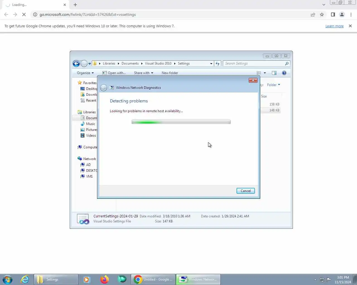
Task: Open Chrome's three-dot menu
Action: (x=351, y=14)
